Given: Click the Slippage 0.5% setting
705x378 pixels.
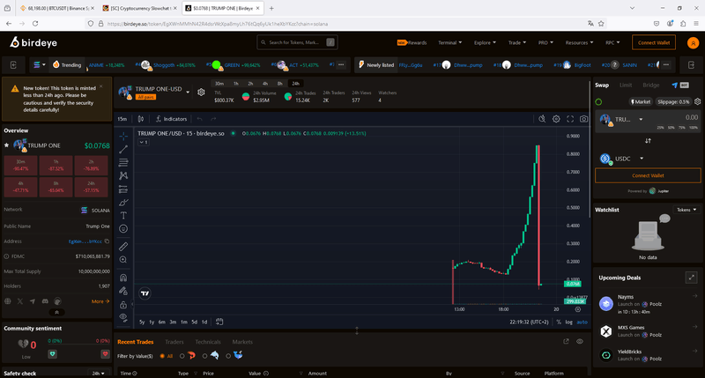Looking at the screenshot, I should [673, 101].
